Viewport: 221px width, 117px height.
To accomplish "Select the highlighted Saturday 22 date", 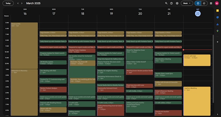I will [x=198, y=14].
